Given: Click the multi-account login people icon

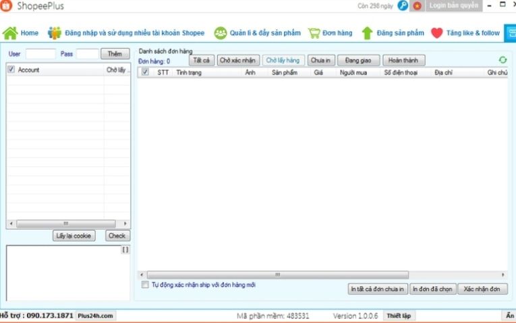Looking at the screenshot, I should (x=55, y=33).
